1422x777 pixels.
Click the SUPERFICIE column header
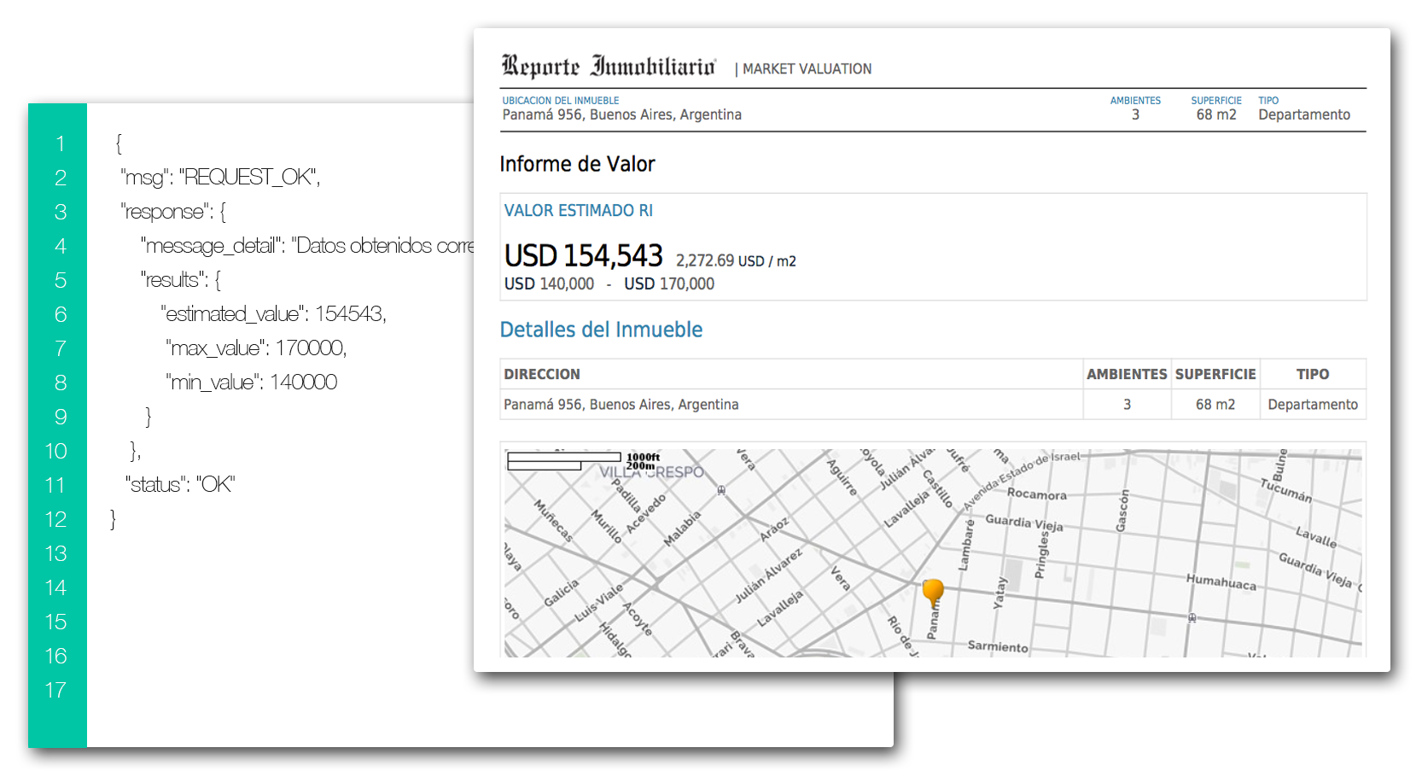point(1215,374)
